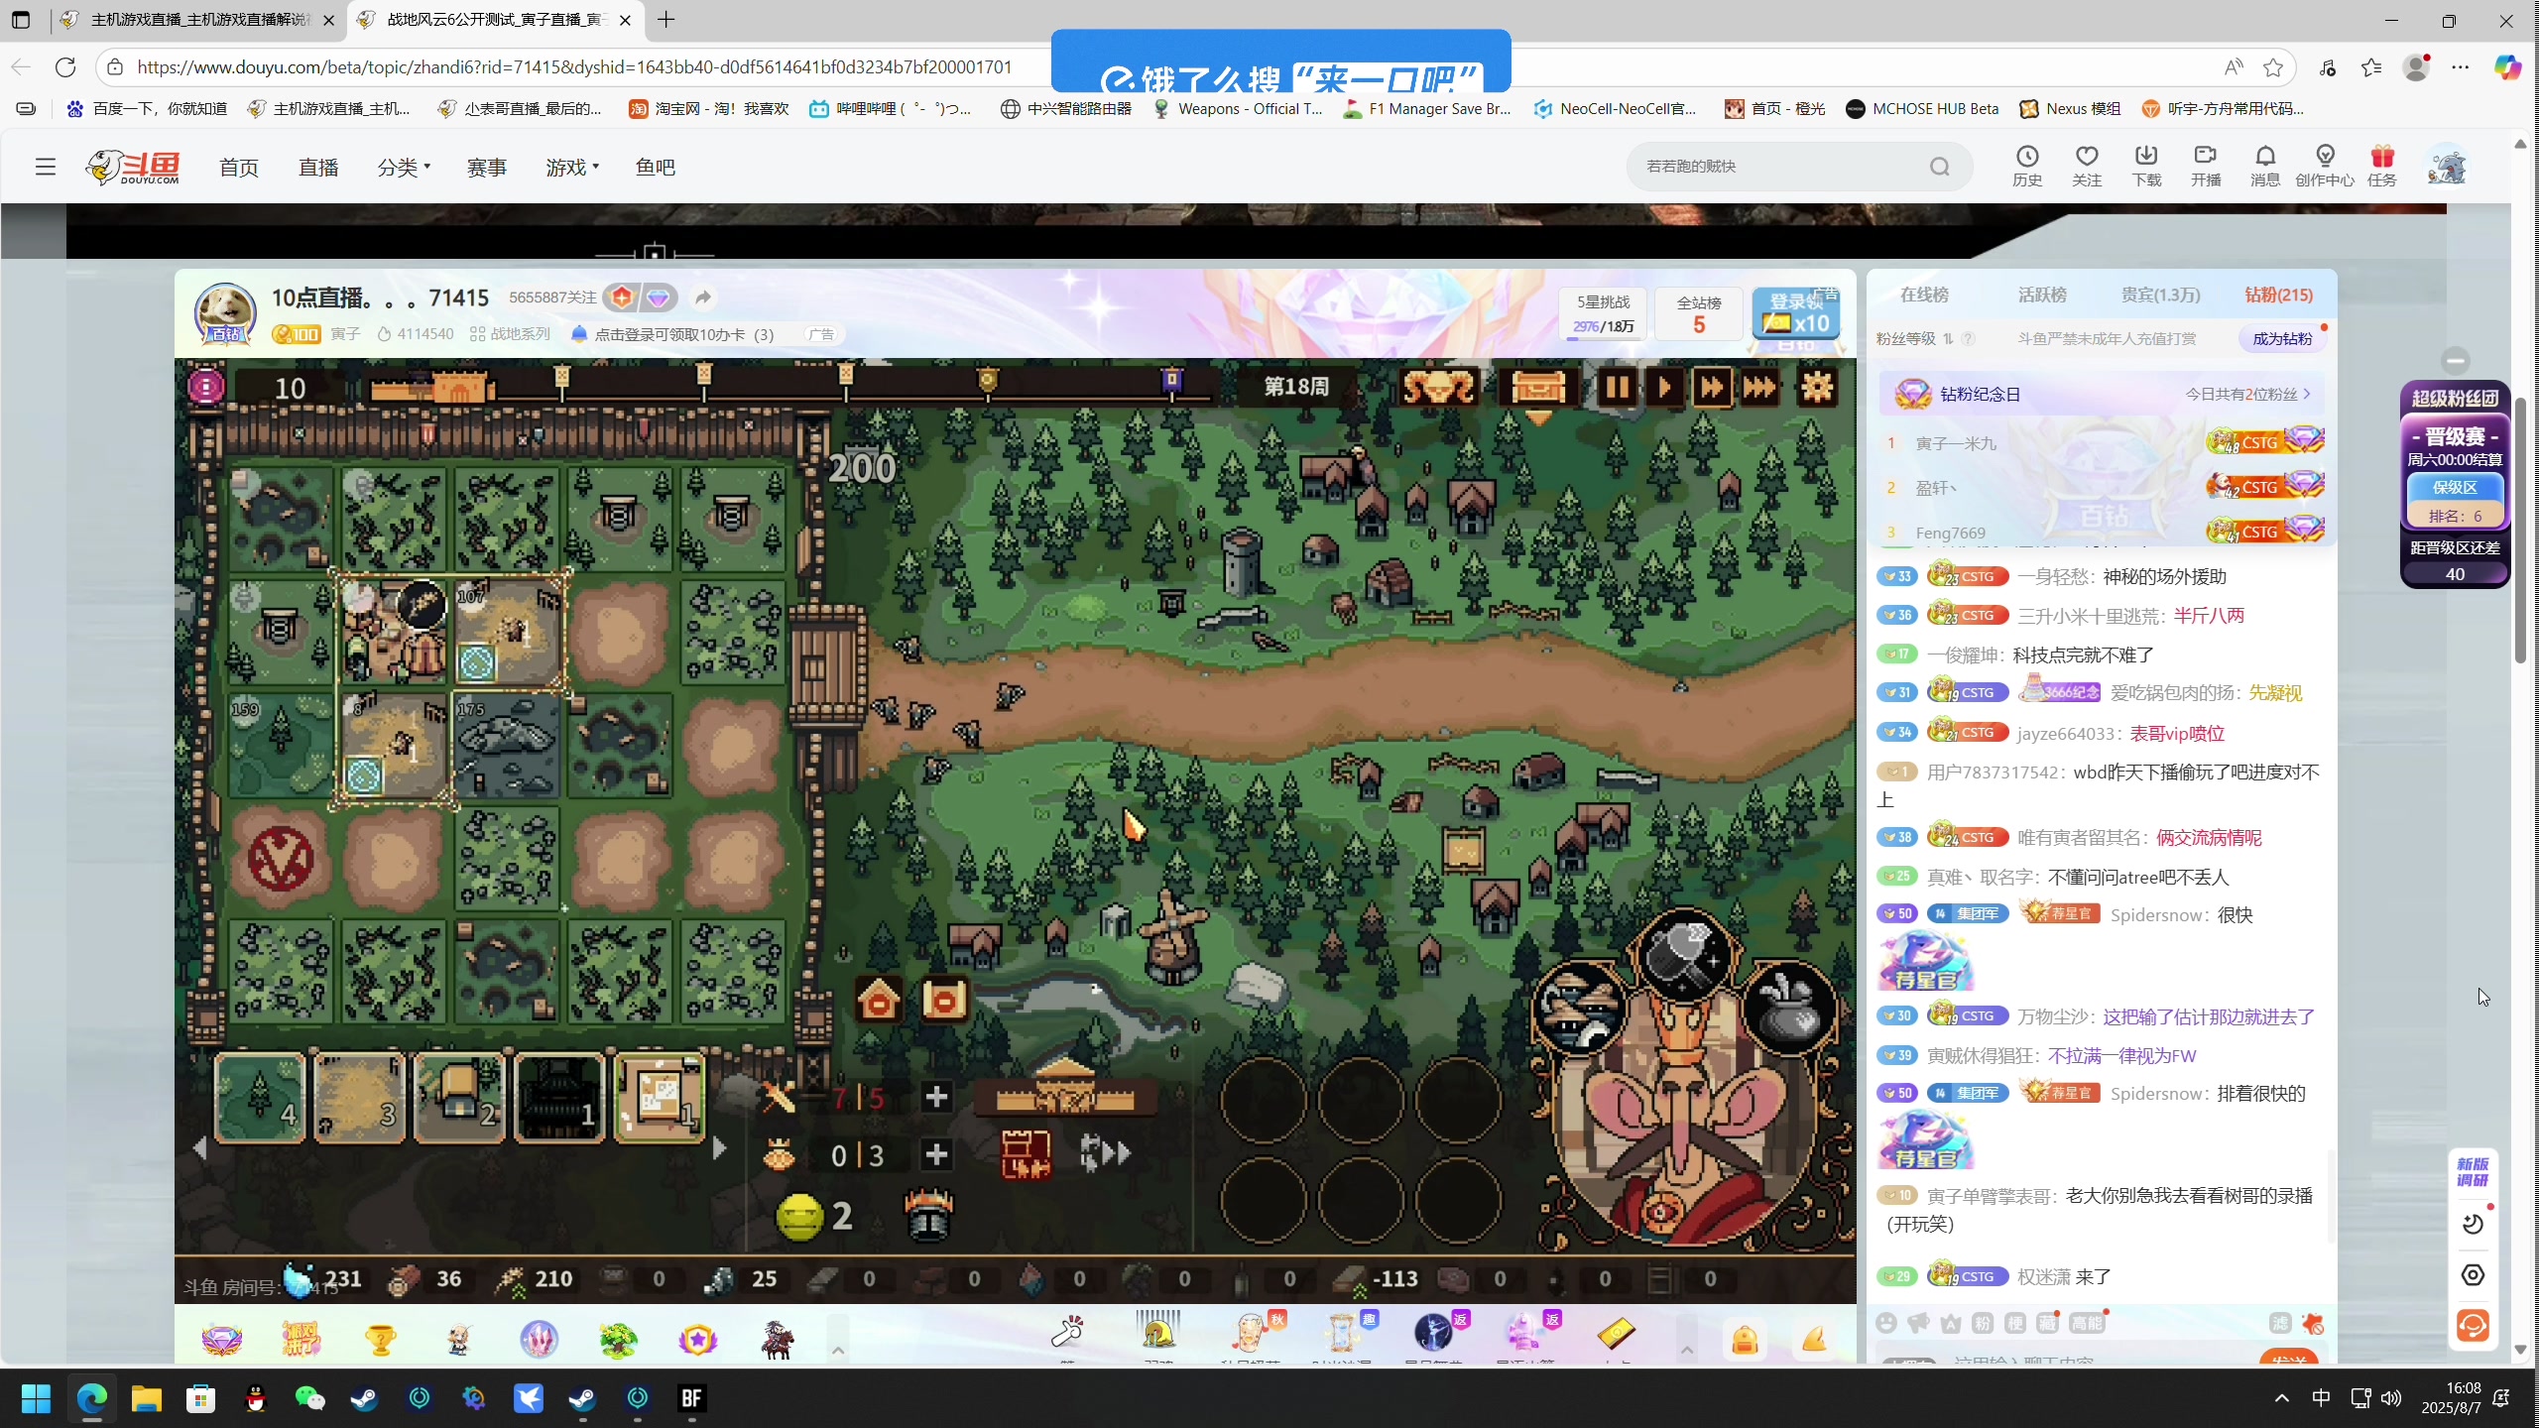This screenshot has height=1428, width=2539.
Task: Select the wheat field card with count 3
Action: coord(359,1099)
